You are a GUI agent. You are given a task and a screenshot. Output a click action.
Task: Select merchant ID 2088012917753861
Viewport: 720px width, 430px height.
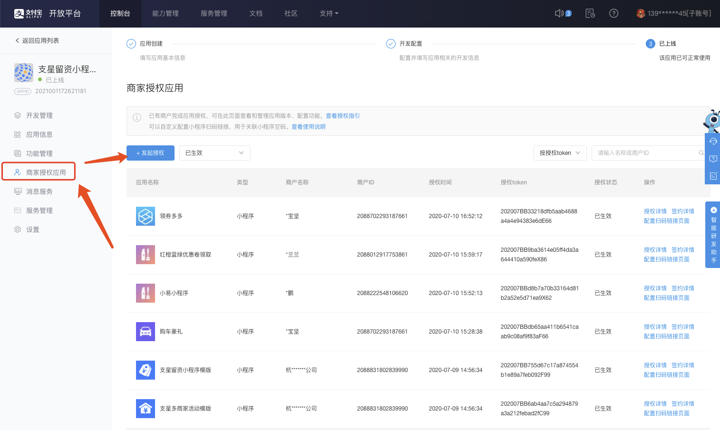382,255
